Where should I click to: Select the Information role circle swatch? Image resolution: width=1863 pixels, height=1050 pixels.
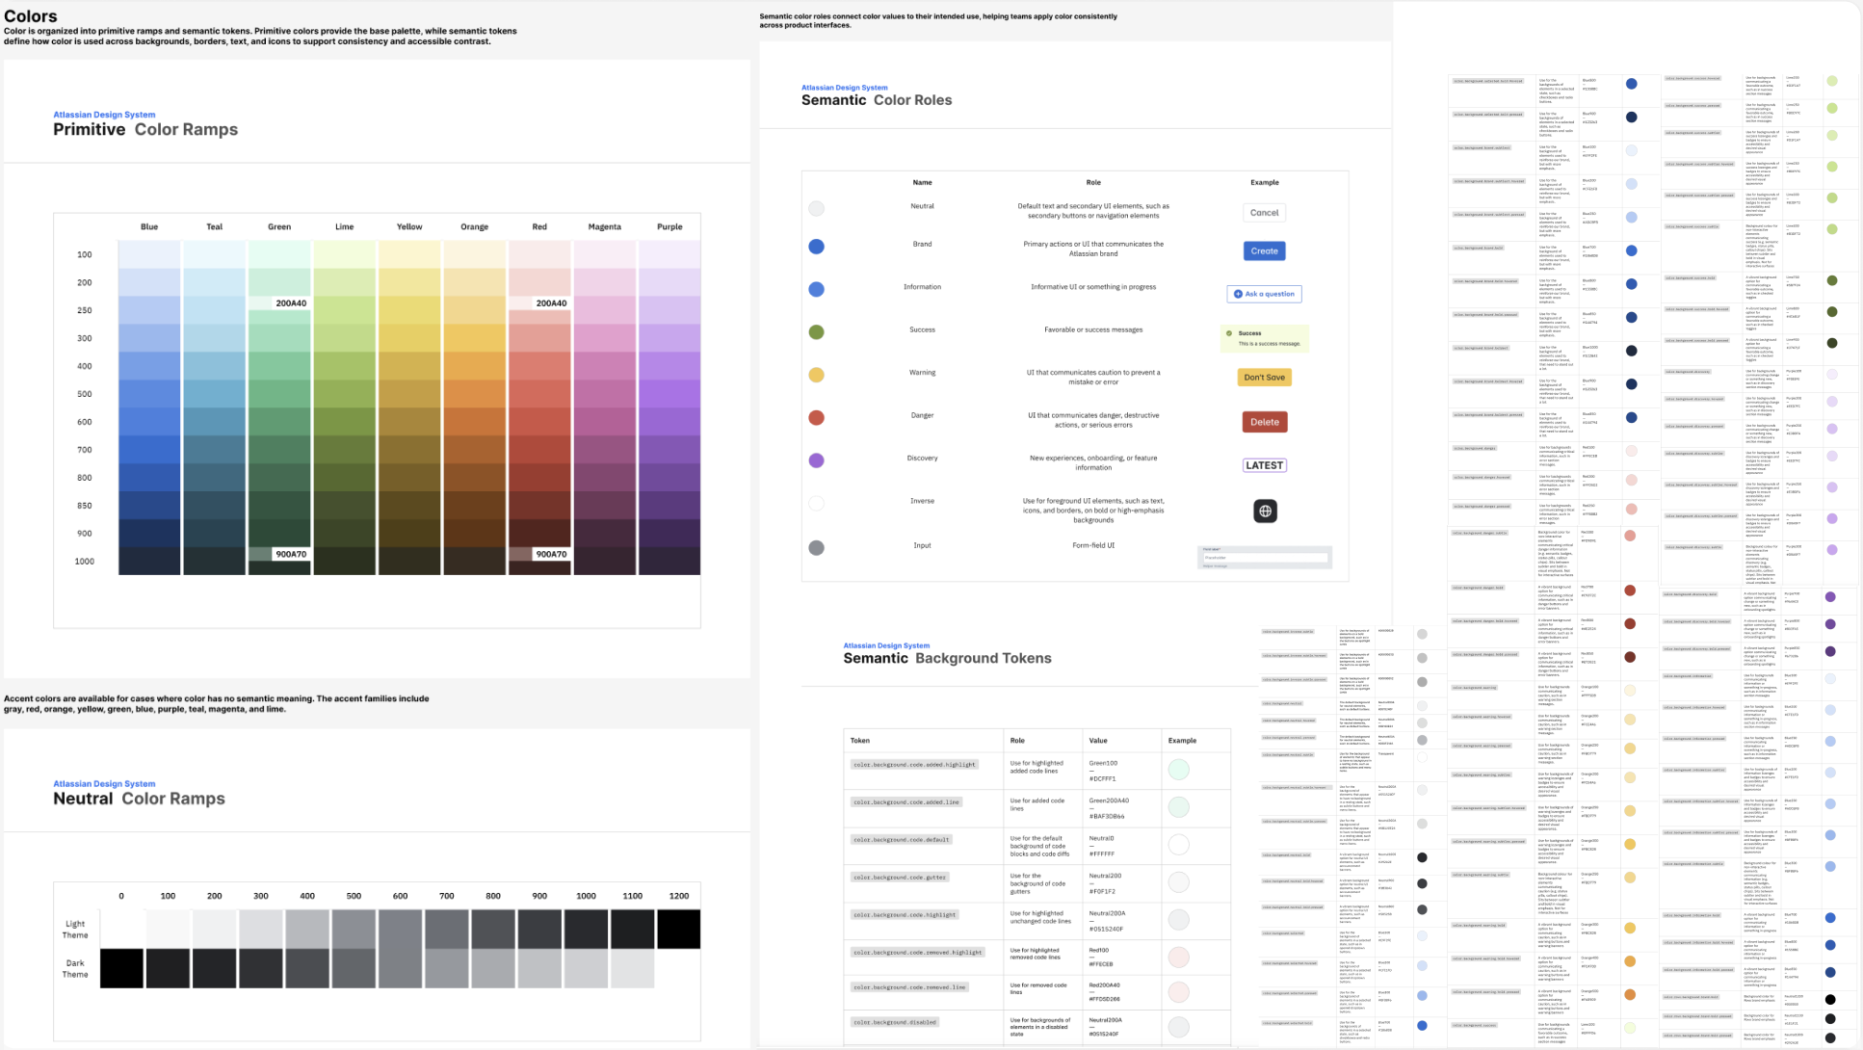coord(816,289)
